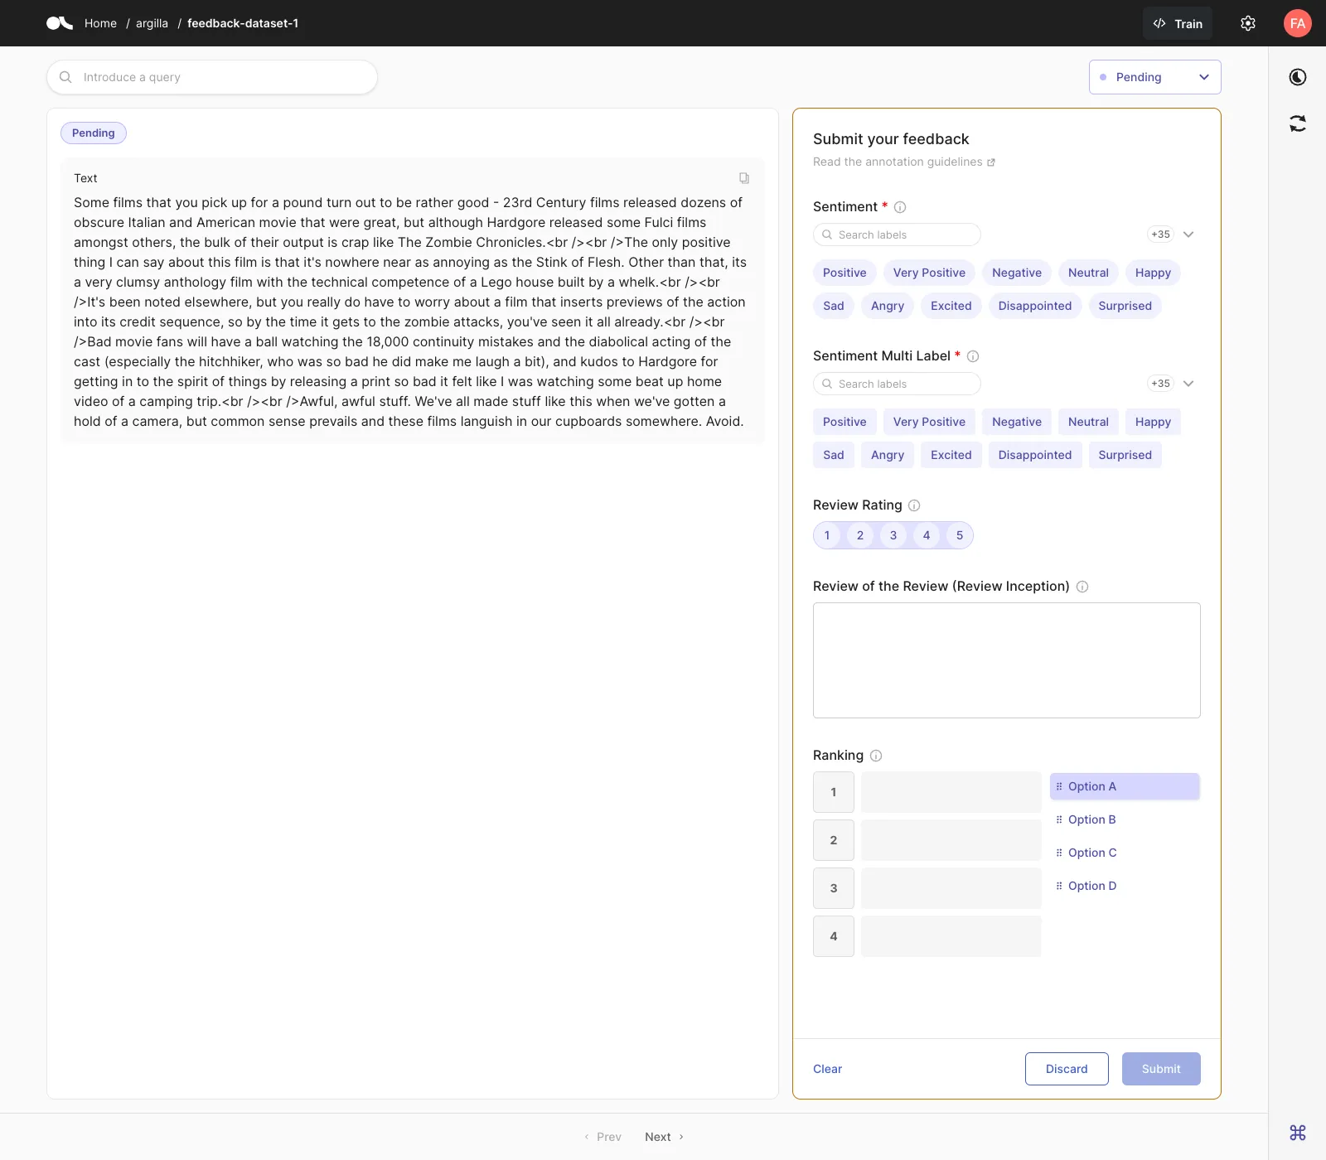Show info tooltip for Sentiment question
The height and width of the screenshot is (1160, 1326).
[900, 207]
